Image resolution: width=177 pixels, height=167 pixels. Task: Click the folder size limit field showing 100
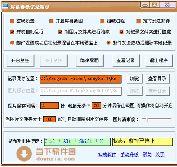click(x=49, y=119)
